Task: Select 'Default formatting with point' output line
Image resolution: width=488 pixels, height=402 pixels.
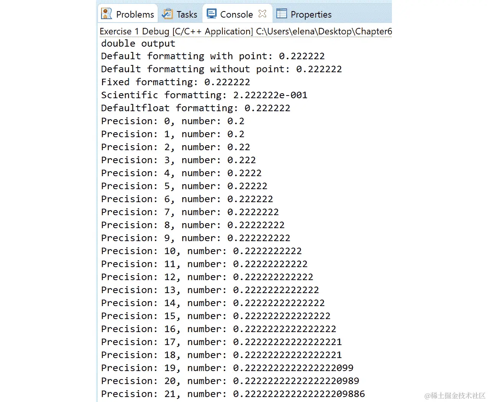Action: (x=213, y=56)
